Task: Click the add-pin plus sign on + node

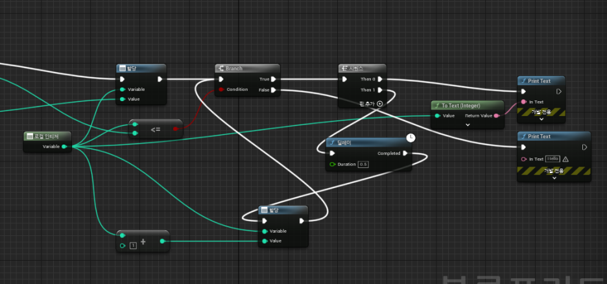Action: [143, 241]
